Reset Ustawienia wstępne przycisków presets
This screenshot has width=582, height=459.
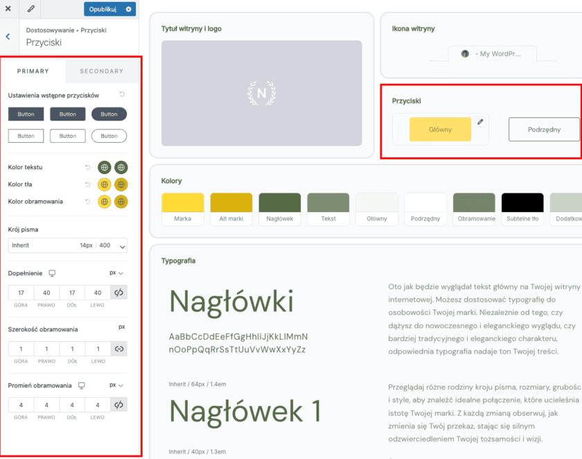[x=122, y=94]
